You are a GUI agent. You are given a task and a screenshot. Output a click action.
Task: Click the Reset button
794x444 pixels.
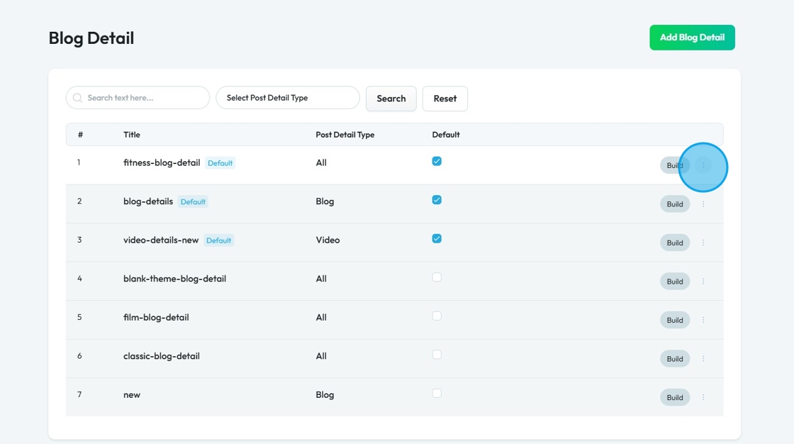pyautogui.click(x=444, y=99)
